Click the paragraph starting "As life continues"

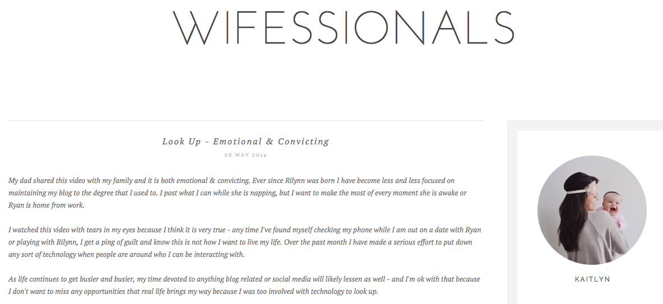click(x=244, y=285)
